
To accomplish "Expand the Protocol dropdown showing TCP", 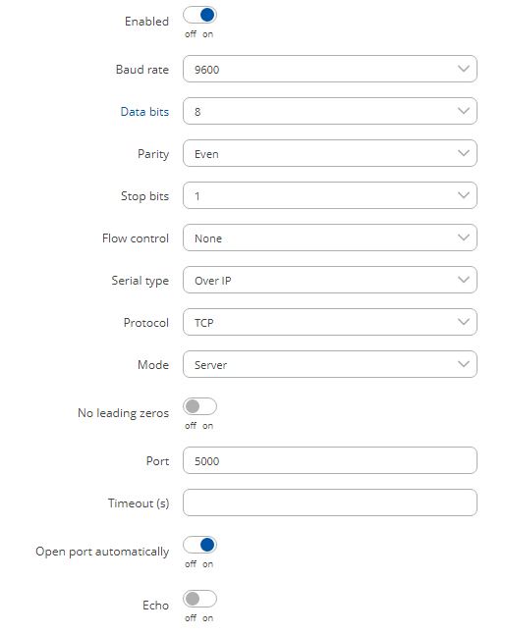I will point(330,322).
